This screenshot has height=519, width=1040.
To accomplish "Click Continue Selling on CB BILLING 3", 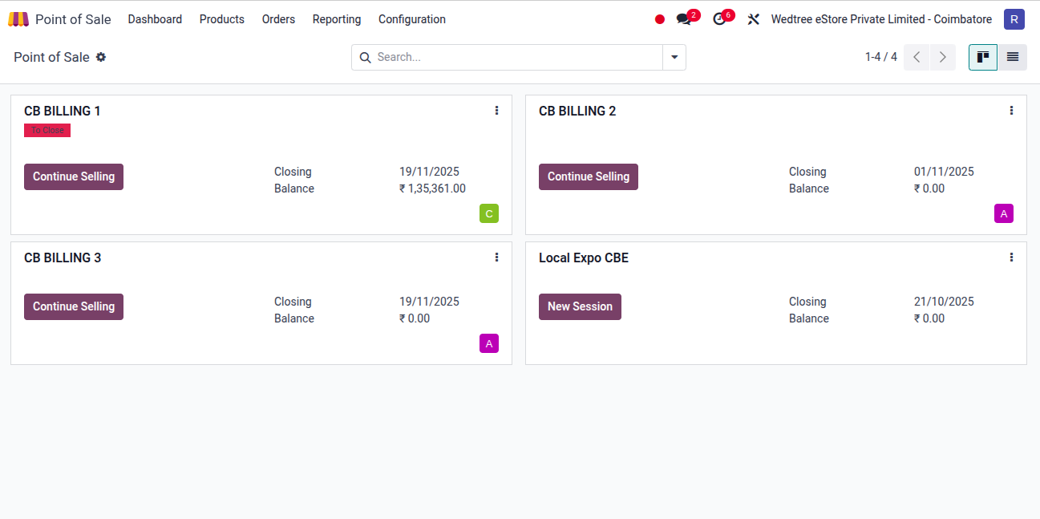I will click(74, 306).
